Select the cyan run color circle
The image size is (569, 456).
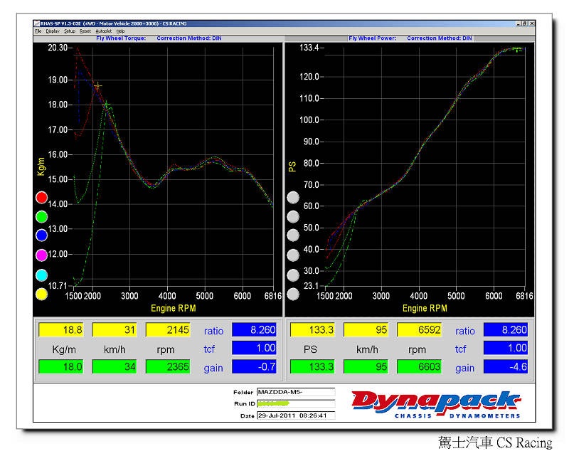(41, 275)
